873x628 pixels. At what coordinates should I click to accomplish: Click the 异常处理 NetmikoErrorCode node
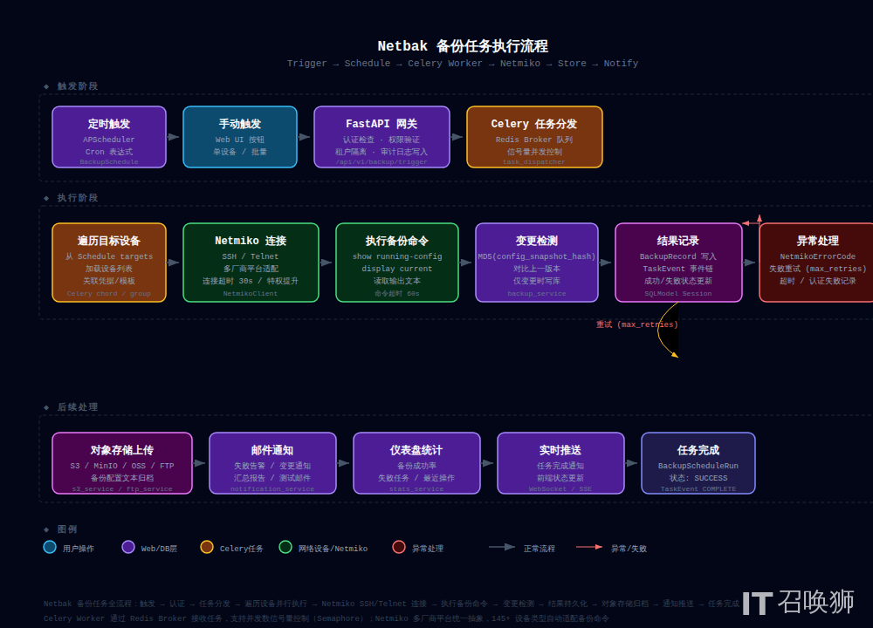tap(816, 263)
